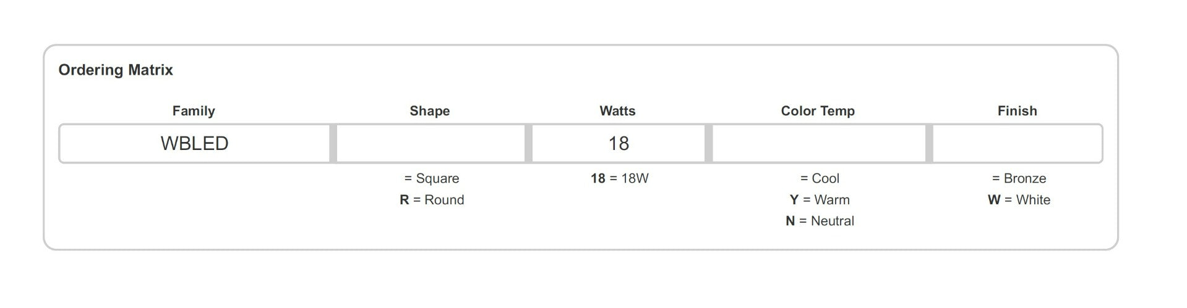Click the "Ordering Matrix" title
1187x308 pixels.
tap(116, 70)
